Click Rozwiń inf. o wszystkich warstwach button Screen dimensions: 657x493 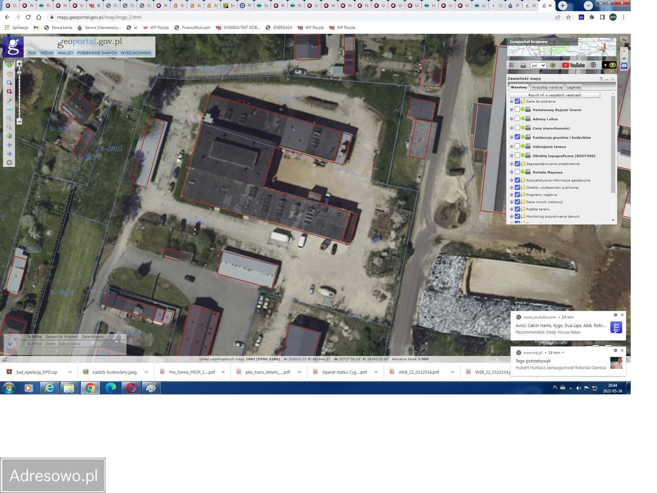pyautogui.click(x=554, y=95)
